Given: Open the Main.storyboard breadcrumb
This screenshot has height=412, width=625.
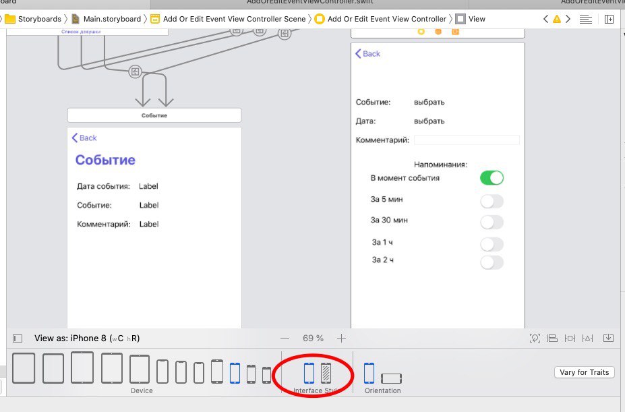Looking at the screenshot, I should pyautogui.click(x=107, y=19).
